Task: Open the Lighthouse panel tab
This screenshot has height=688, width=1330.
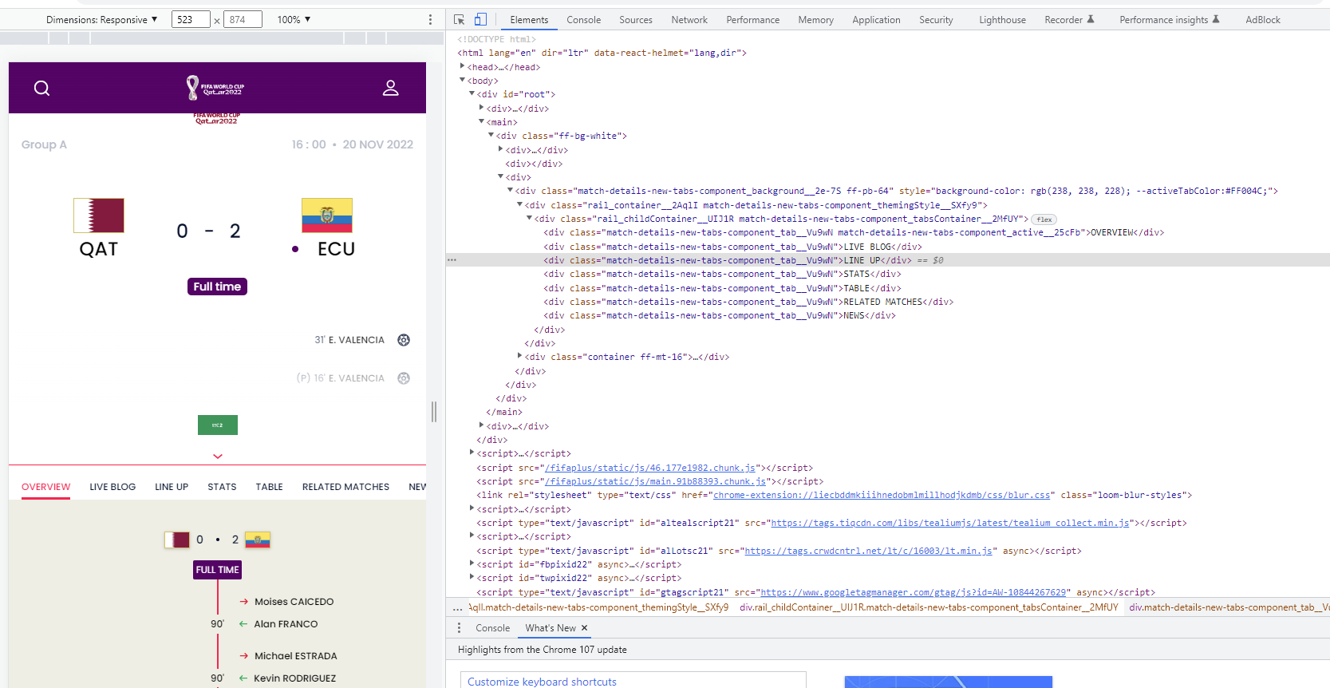Action: click(x=1003, y=20)
